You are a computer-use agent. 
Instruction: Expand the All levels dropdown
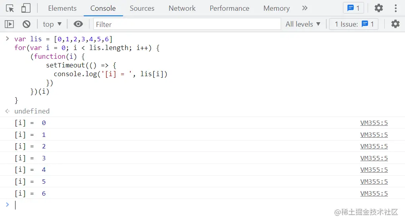303,24
